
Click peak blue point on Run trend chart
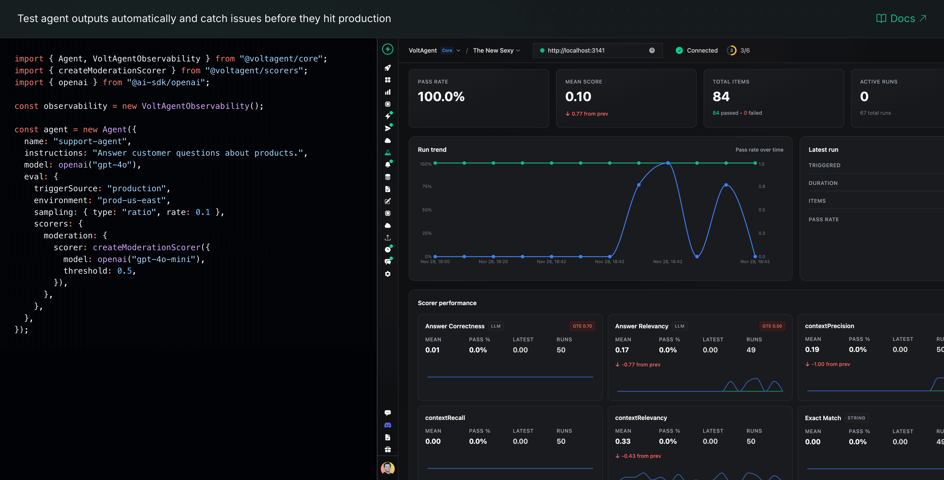coord(668,163)
